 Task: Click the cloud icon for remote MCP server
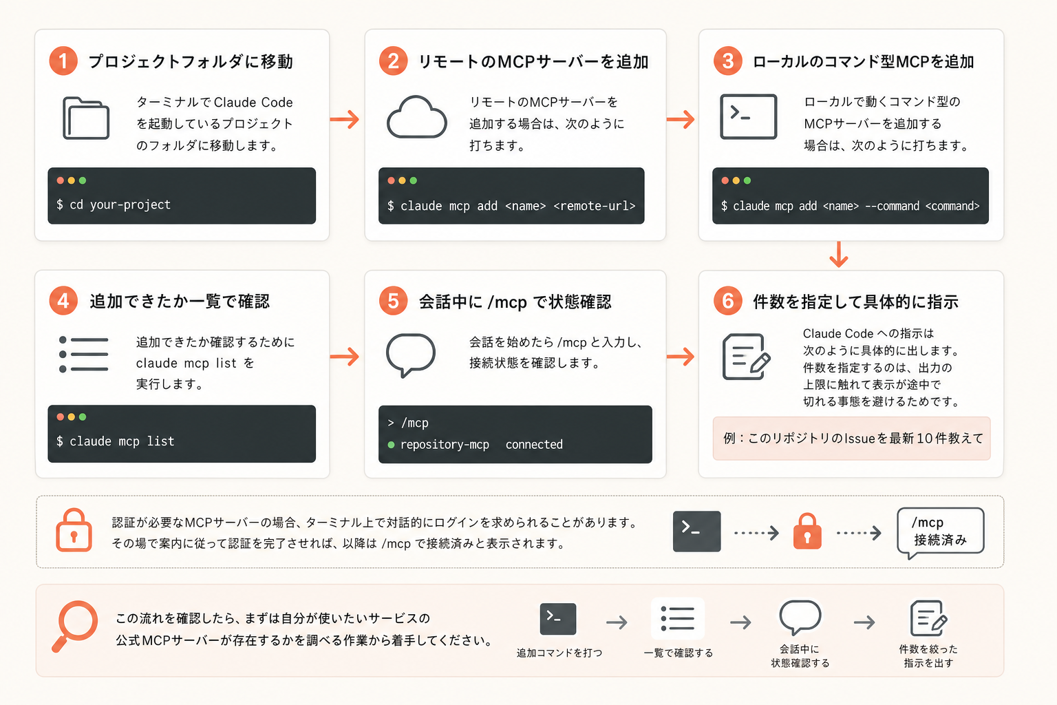tap(417, 118)
